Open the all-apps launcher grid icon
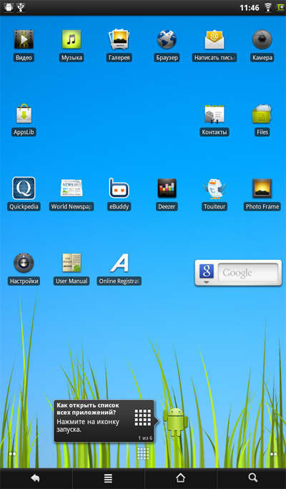 143,453
